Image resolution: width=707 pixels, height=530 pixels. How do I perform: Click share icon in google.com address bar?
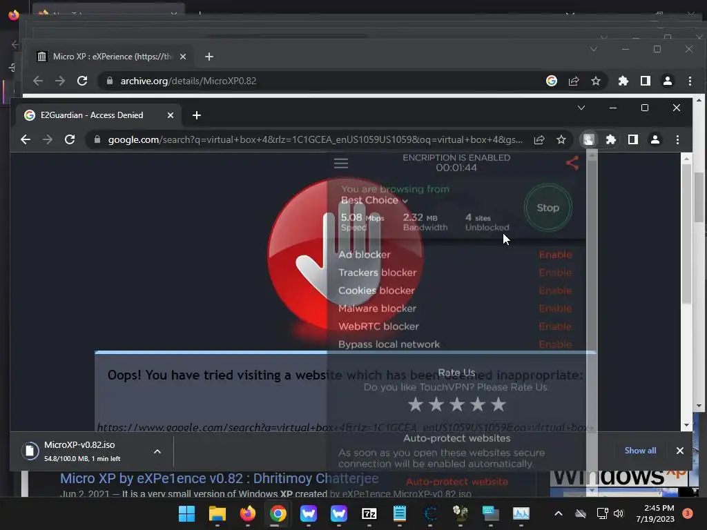pos(539,139)
